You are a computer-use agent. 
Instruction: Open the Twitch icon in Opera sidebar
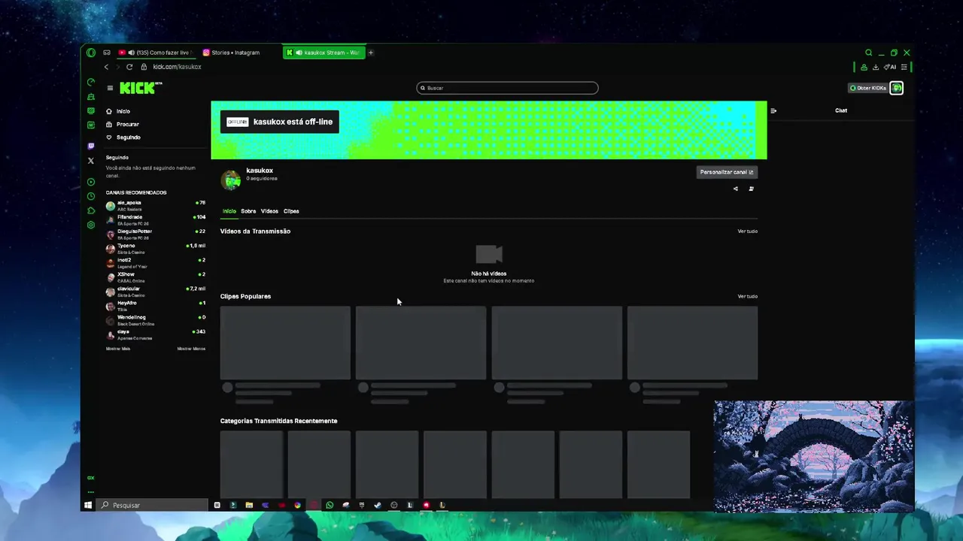91,146
